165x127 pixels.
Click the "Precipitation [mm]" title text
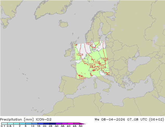[x=17, y=119]
